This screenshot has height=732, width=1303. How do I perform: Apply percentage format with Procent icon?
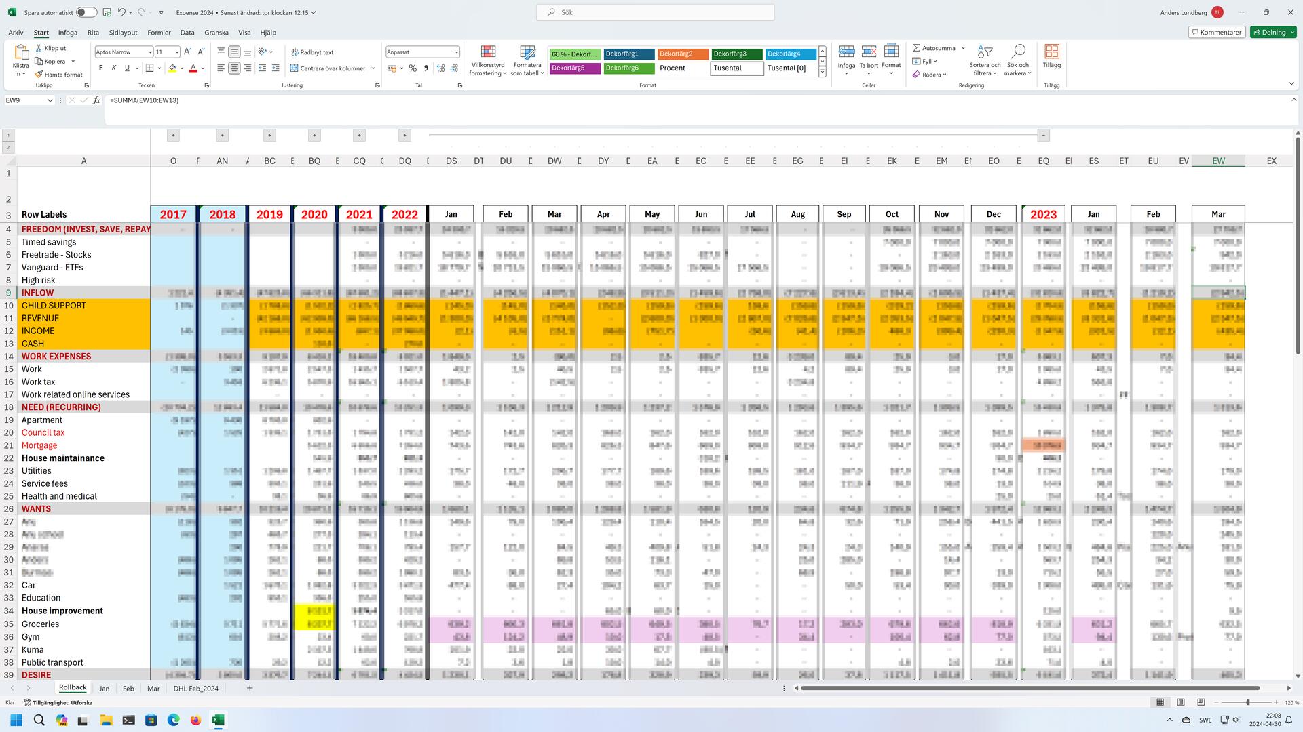point(412,68)
